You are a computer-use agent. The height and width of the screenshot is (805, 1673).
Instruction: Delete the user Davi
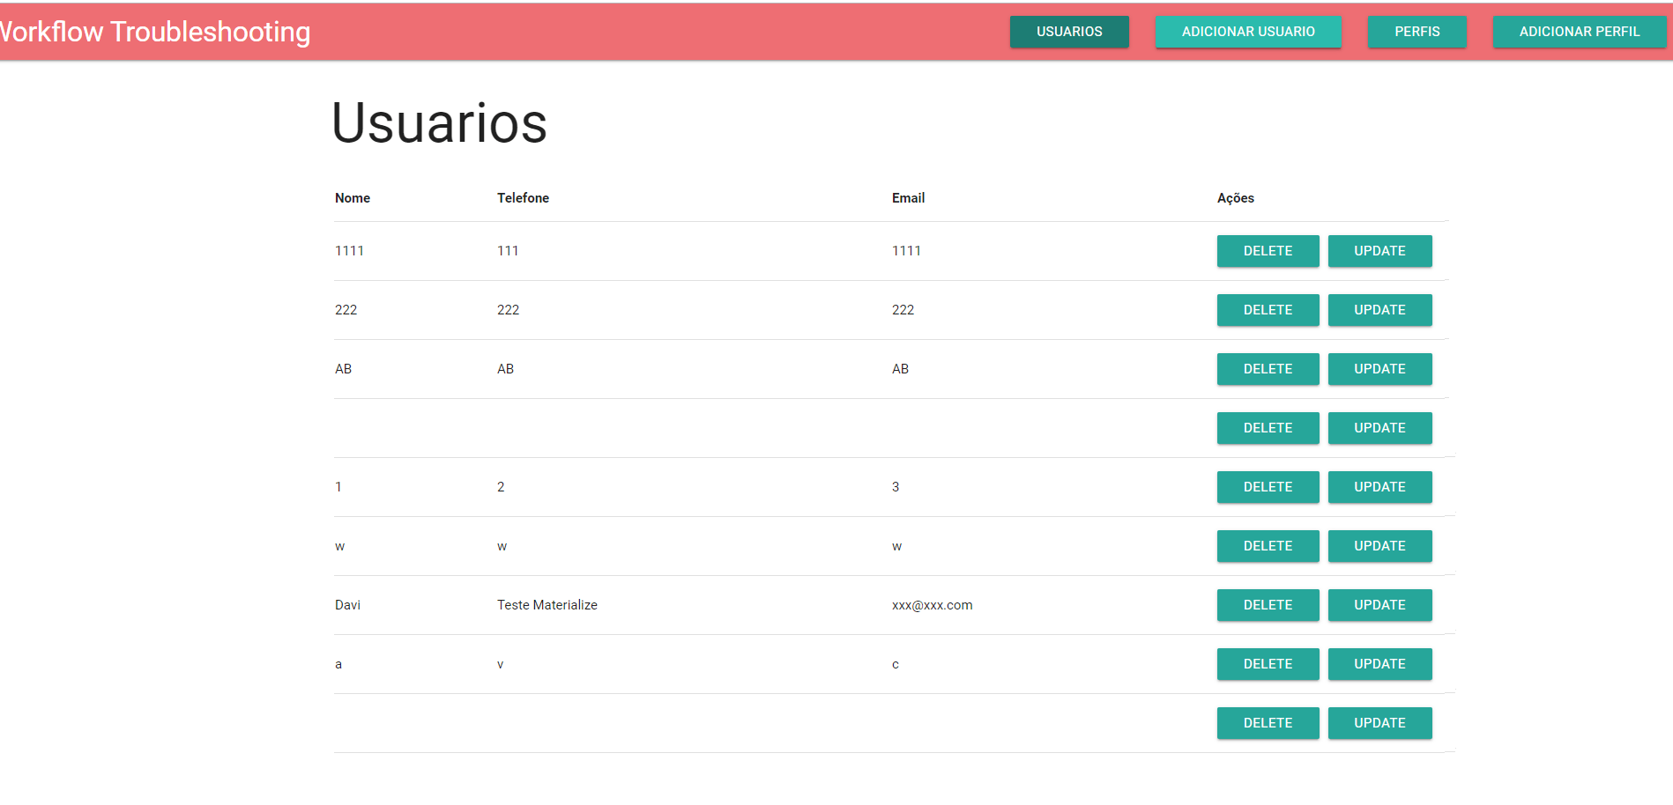[x=1268, y=604]
